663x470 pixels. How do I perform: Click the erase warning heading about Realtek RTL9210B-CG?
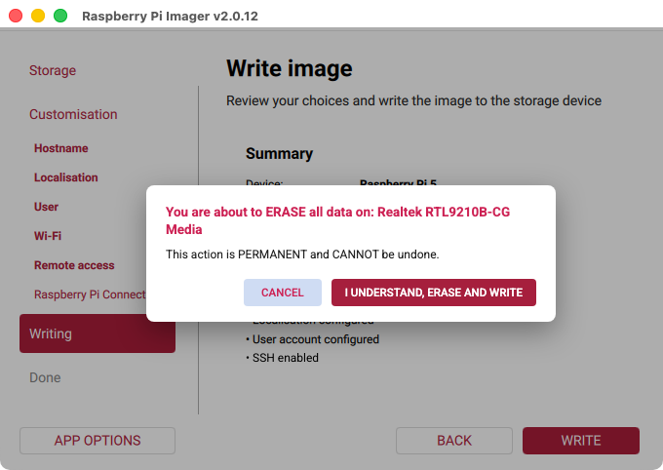[338, 220]
